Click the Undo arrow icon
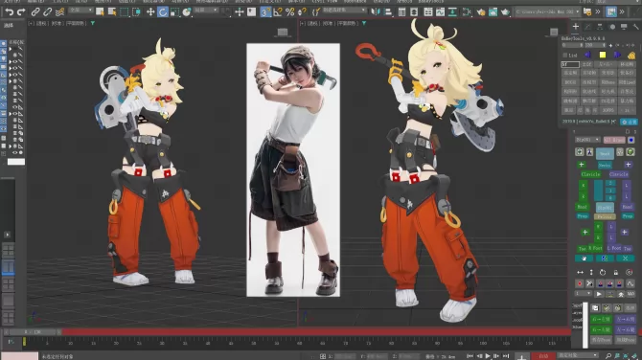The width and height of the screenshot is (642, 360). pyautogui.click(x=9, y=12)
